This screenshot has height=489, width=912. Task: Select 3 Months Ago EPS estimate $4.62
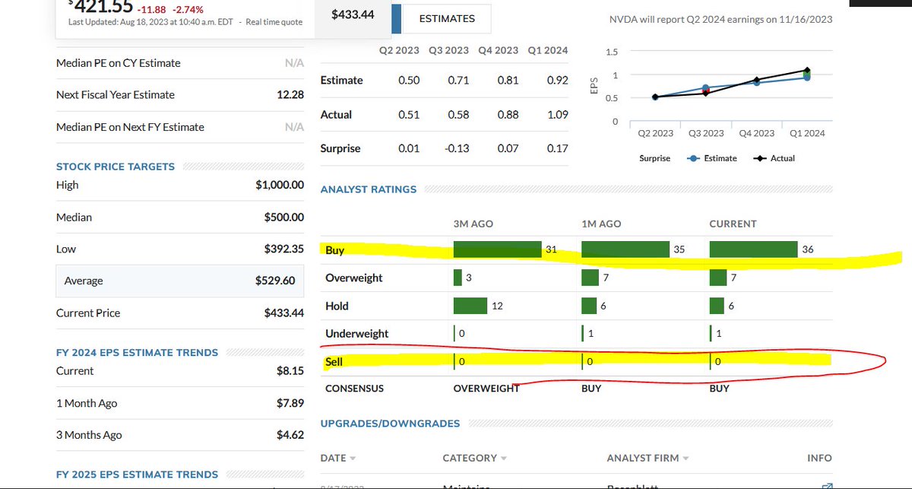click(290, 435)
